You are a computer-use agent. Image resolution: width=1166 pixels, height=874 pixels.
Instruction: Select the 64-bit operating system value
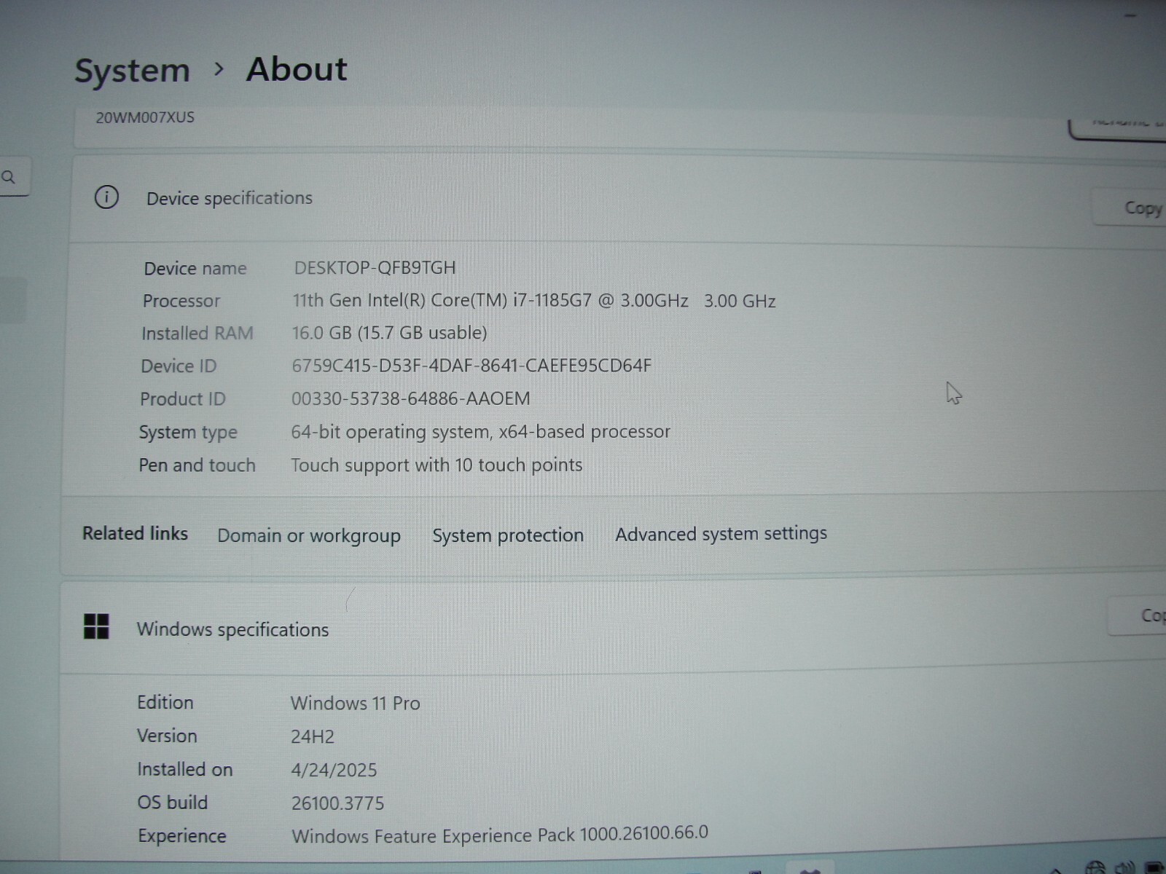pos(480,432)
